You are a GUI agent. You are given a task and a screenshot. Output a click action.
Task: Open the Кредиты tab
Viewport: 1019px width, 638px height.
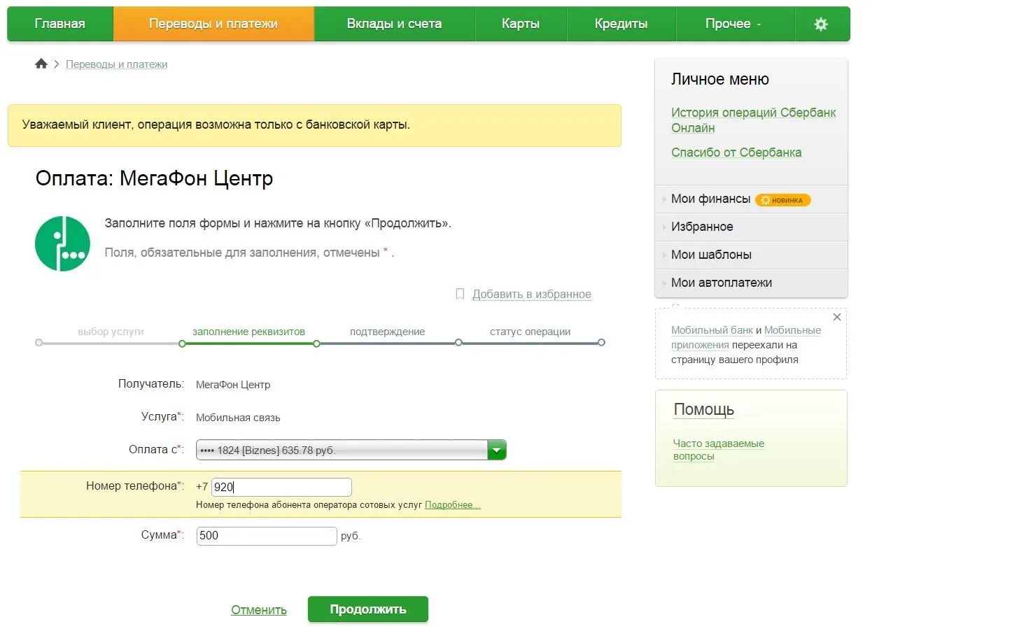coord(621,24)
